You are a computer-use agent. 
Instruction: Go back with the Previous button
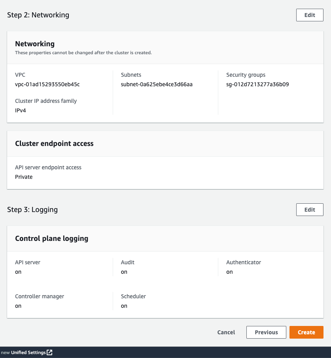tap(266, 332)
